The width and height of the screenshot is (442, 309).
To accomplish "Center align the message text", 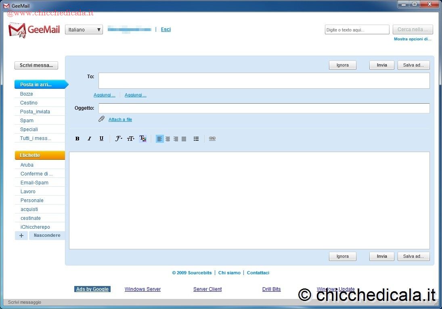I will click(x=168, y=139).
